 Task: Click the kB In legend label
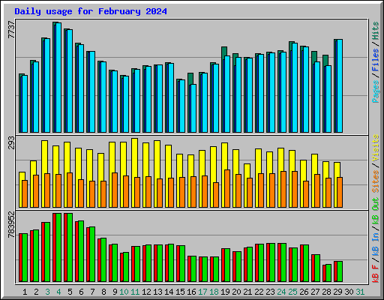pos(375,244)
